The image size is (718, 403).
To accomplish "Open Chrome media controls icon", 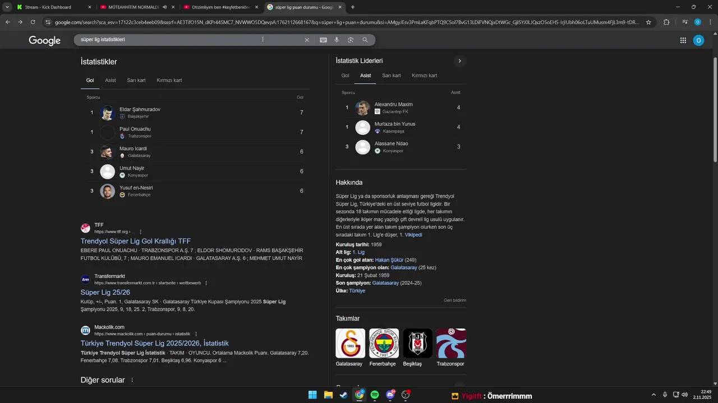I will [685, 22].
